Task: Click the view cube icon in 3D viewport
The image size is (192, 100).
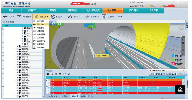Action: click(x=181, y=28)
